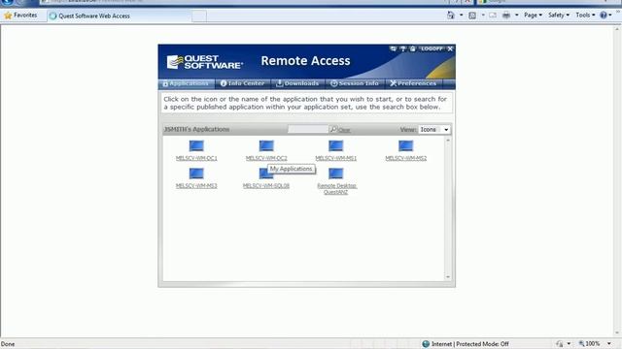The height and width of the screenshot is (349, 622).
Task: Switch to the Preferences tab
Action: click(x=413, y=83)
